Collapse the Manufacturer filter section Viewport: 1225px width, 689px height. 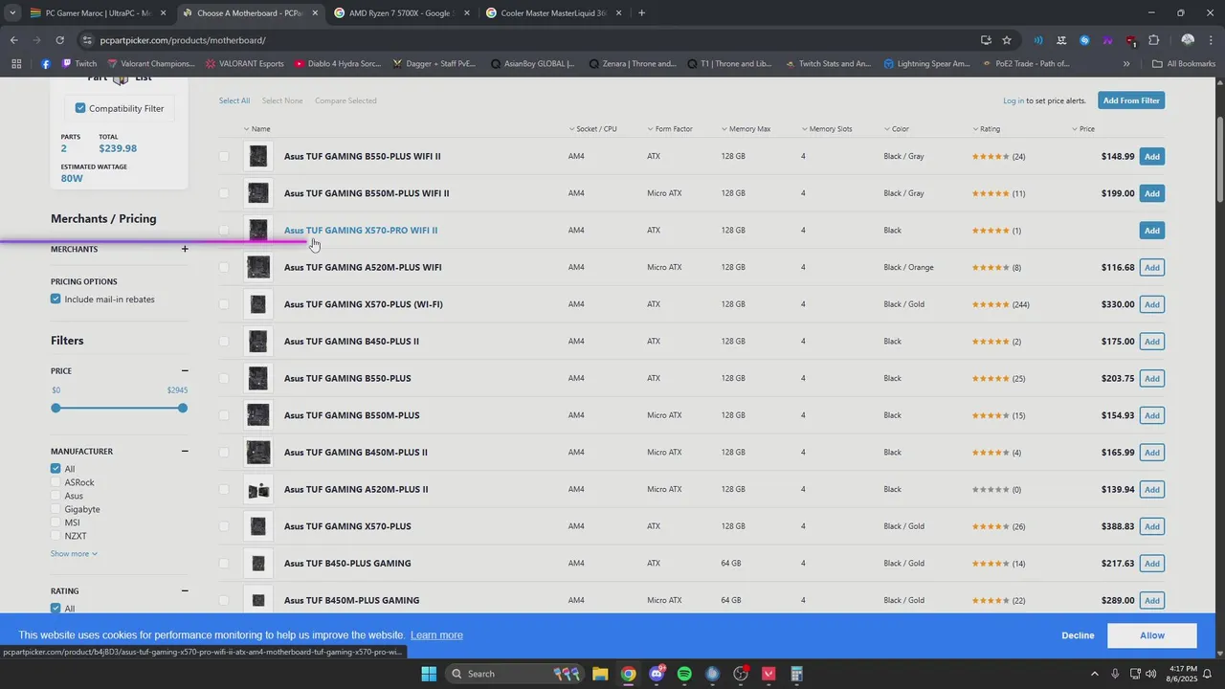tap(185, 451)
